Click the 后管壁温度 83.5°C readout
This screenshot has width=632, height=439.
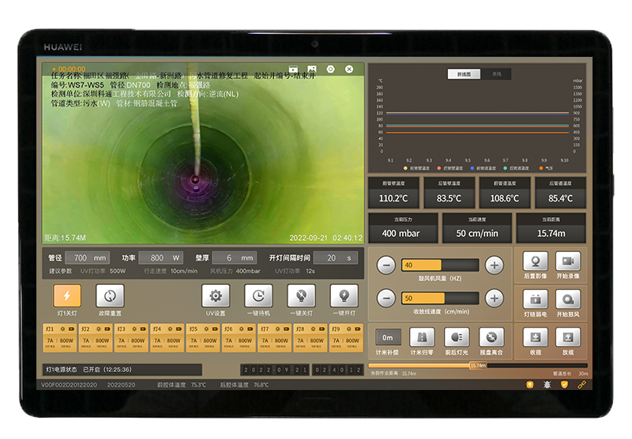click(449, 193)
